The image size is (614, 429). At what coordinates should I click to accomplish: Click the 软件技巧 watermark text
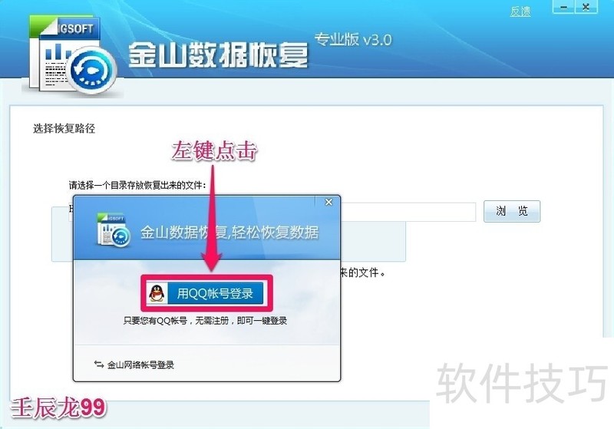(x=522, y=383)
